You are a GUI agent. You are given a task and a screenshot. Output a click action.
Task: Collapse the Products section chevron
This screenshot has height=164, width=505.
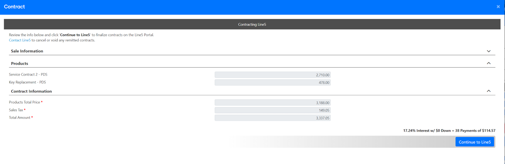click(489, 63)
